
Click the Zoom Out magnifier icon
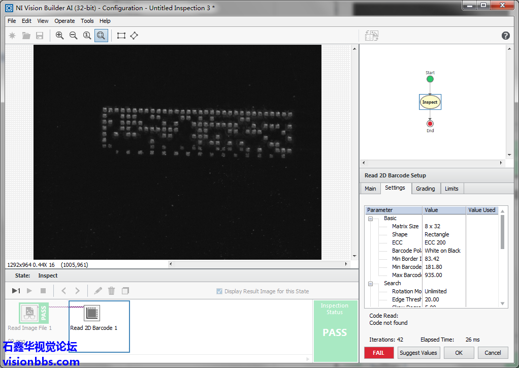coord(74,36)
